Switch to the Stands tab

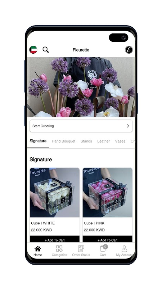click(86, 141)
